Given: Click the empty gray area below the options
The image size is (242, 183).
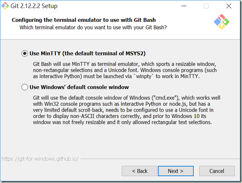Looking at the screenshot, I should (x=120, y=140).
